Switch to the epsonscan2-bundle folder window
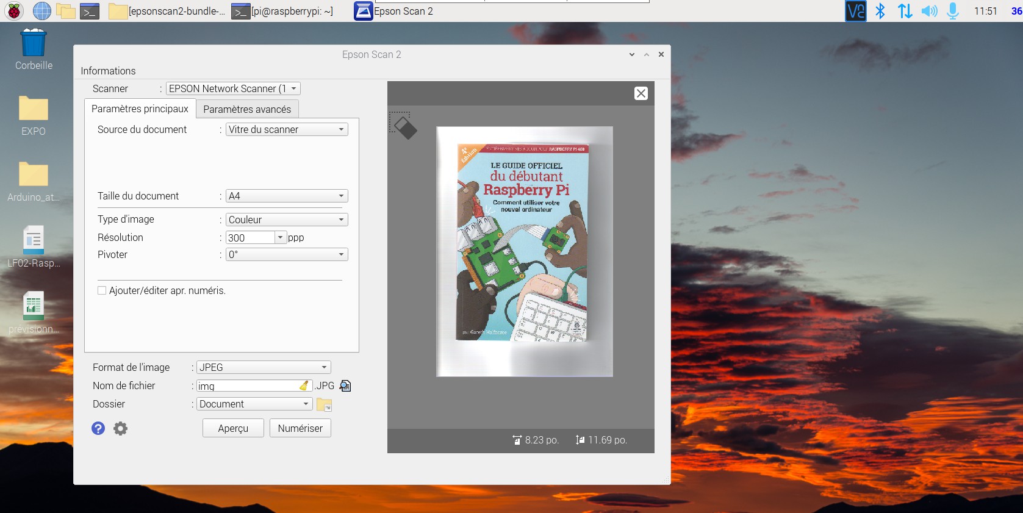Screen dimensions: 1023x513 click(167, 11)
